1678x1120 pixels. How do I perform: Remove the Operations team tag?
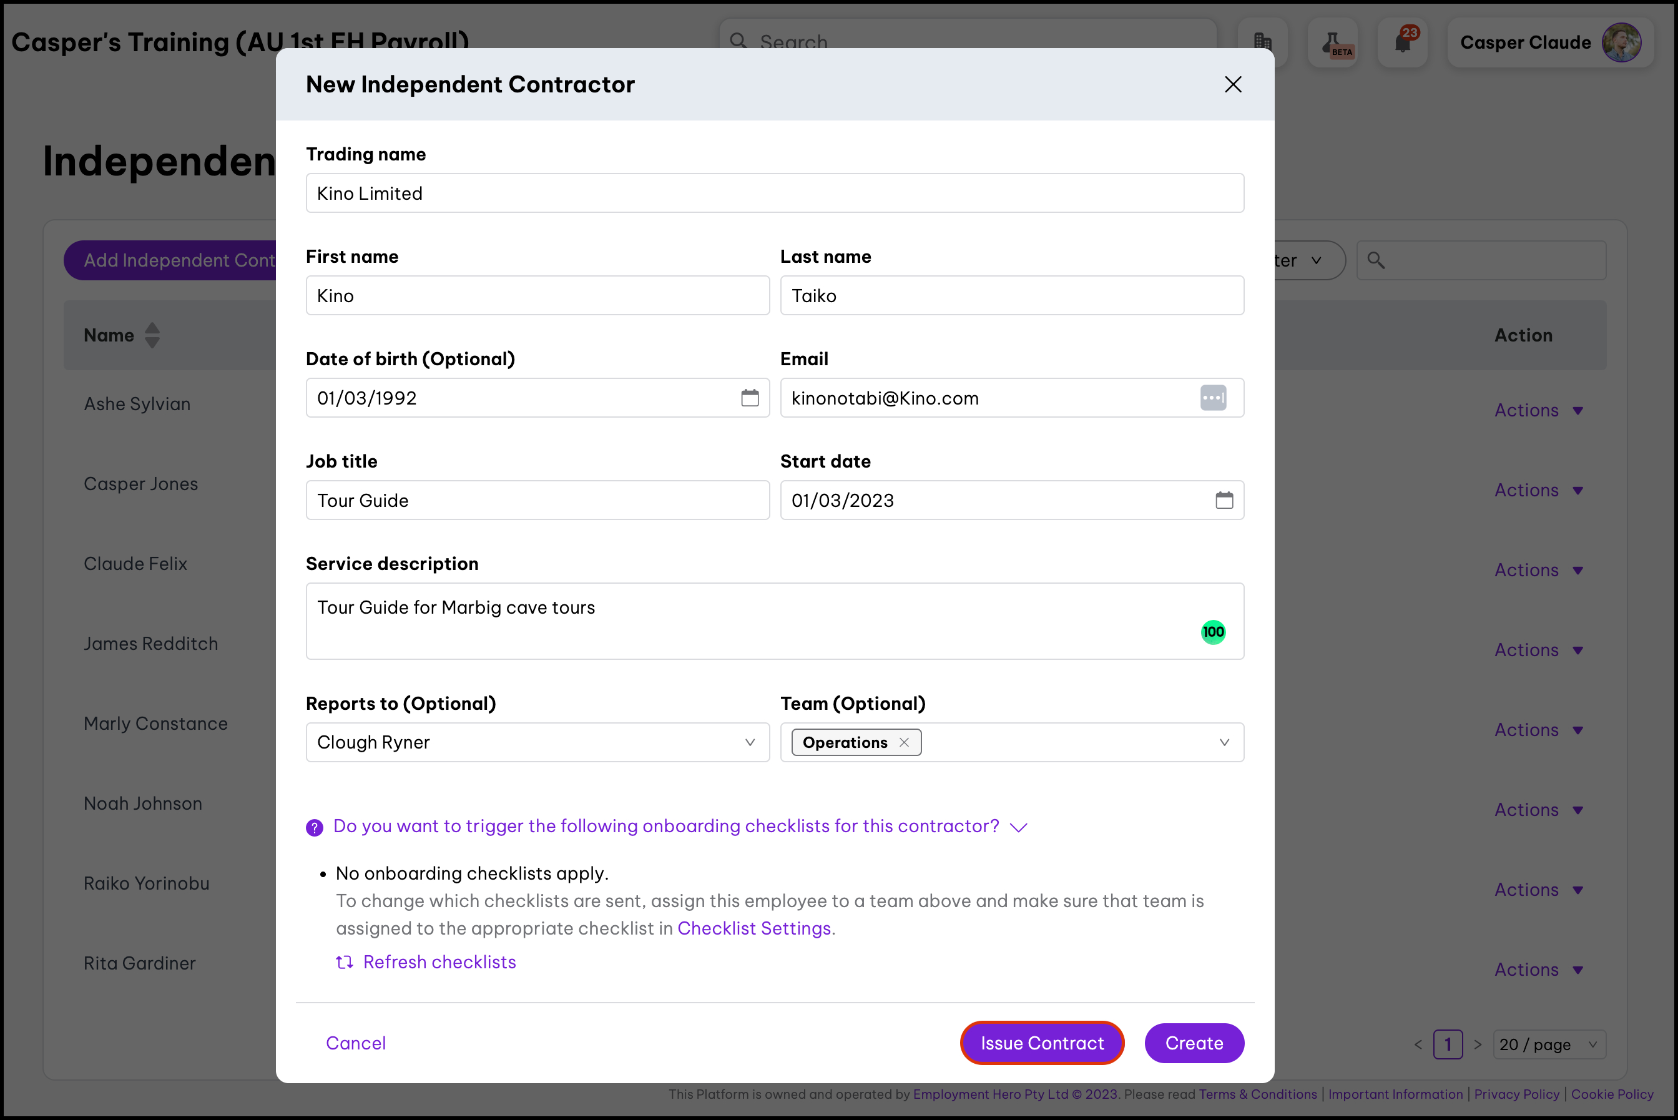click(x=904, y=742)
